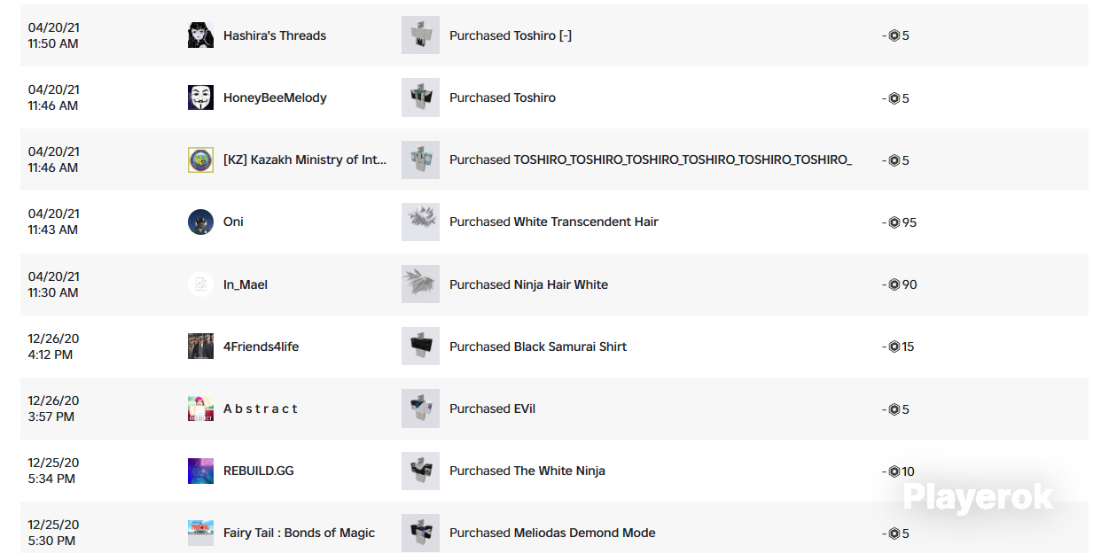Click the Hashira's Threads group avatar icon
This screenshot has width=1093, height=553.
tap(200, 35)
